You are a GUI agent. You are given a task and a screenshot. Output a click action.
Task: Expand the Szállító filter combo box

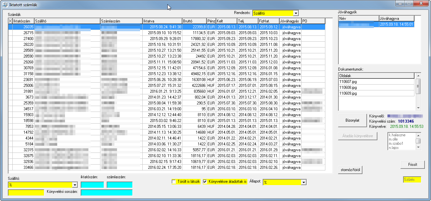pos(75,185)
